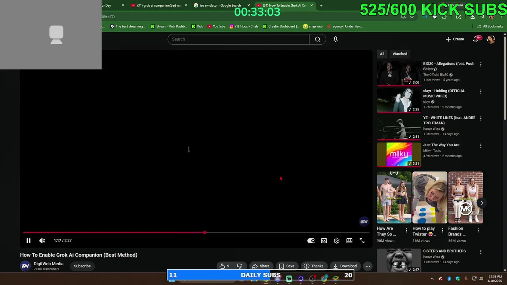Turn on closed captions (CC) in player
This screenshot has width=507, height=285.
(324, 241)
